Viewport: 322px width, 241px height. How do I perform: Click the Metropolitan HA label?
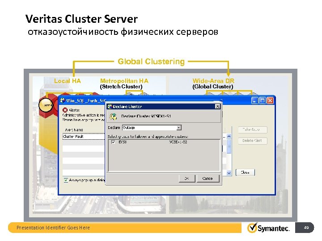[x=124, y=81]
